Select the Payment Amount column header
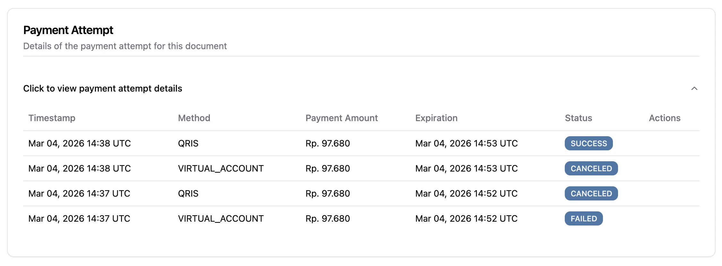The width and height of the screenshot is (722, 266). point(342,118)
